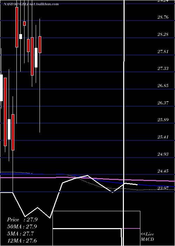This screenshot has width=175, height=246.
Task: Click the 23.97 price axis label
Action: coord(163,188)
